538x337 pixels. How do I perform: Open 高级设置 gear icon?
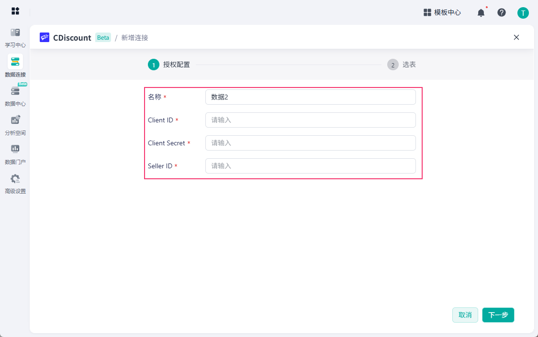pos(15,179)
